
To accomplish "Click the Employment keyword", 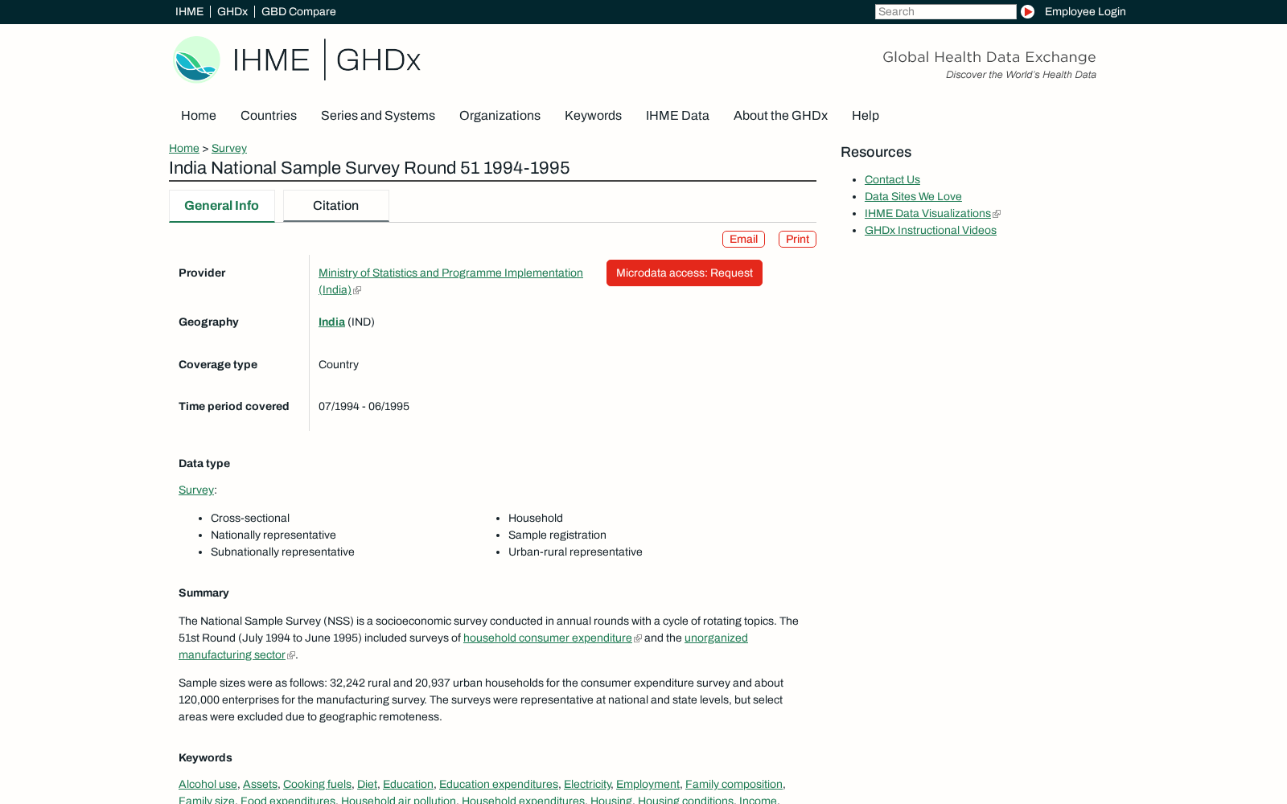I will [648, 784].
